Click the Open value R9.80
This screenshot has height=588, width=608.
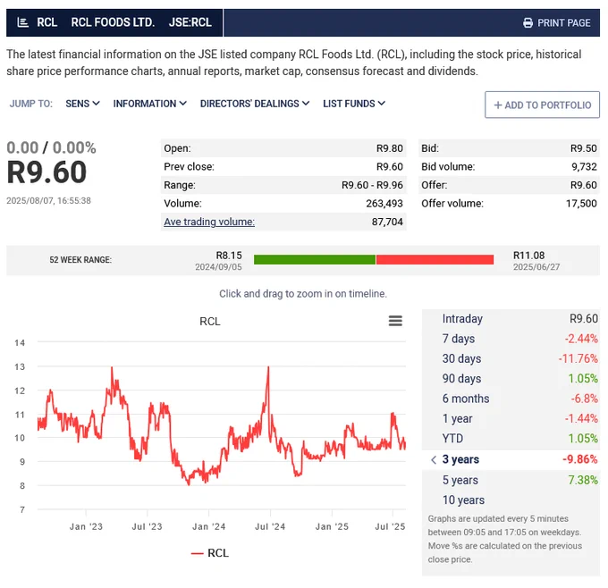pyautogui.click(x=389, y=148)
